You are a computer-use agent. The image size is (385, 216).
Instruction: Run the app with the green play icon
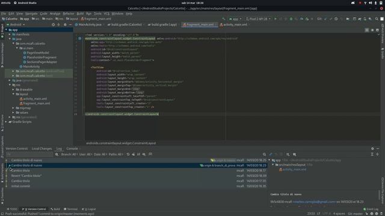(276, 19)
